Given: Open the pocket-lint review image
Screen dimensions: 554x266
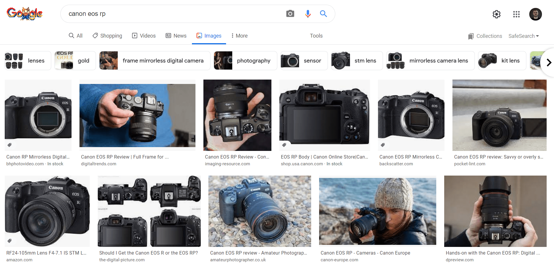Looking at the screenshot, I should coord(500,115).
